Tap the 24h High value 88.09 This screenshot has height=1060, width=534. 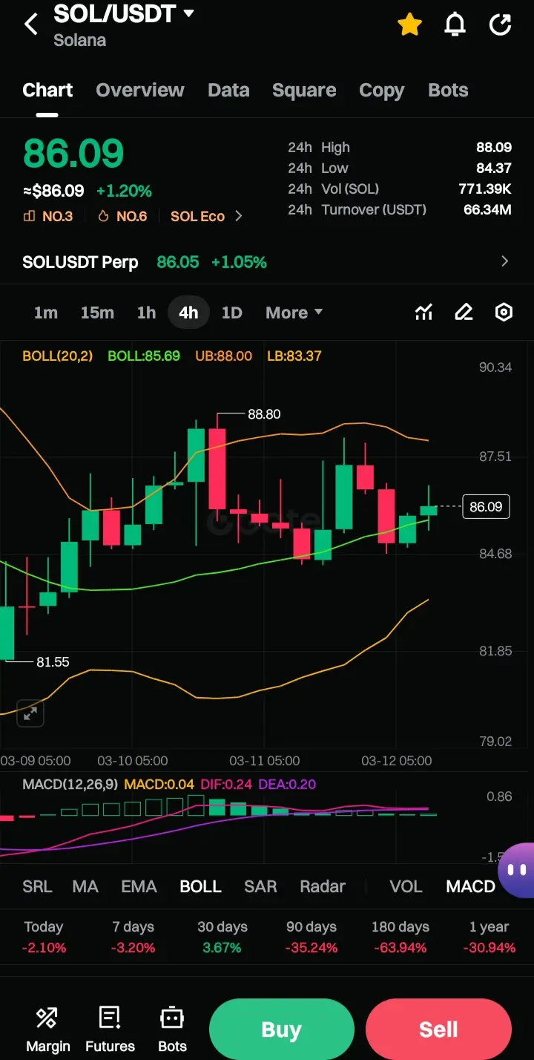pyautogui.click(x=494, y=147)
